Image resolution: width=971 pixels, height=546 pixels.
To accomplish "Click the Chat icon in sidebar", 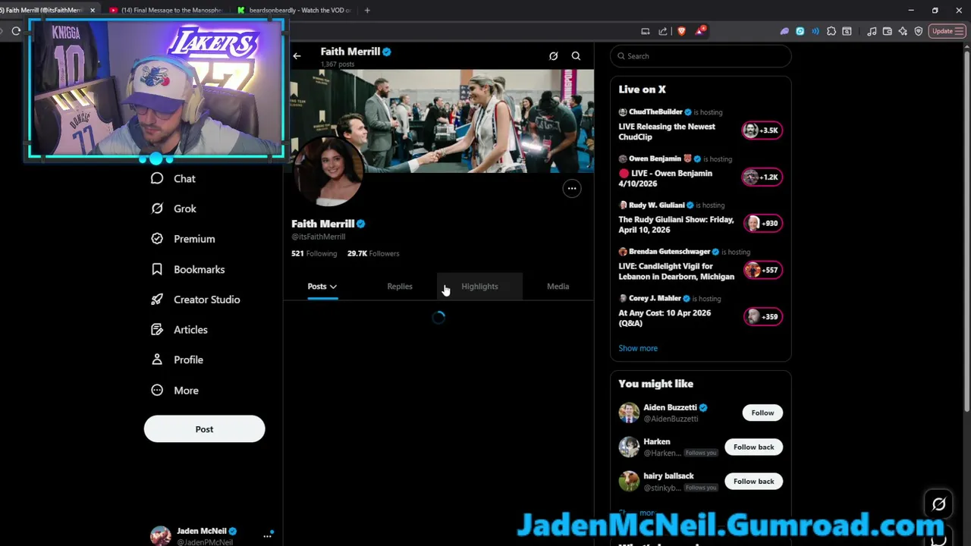I will 157,178.
